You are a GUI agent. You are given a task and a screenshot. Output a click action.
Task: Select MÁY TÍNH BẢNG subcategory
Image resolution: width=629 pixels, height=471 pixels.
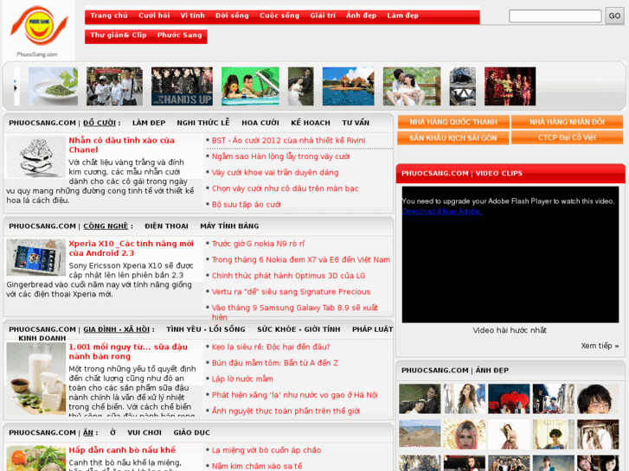(229, 226)
